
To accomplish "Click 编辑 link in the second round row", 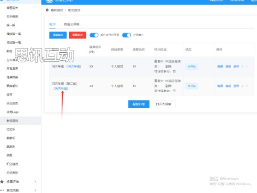I will point(220,86).
